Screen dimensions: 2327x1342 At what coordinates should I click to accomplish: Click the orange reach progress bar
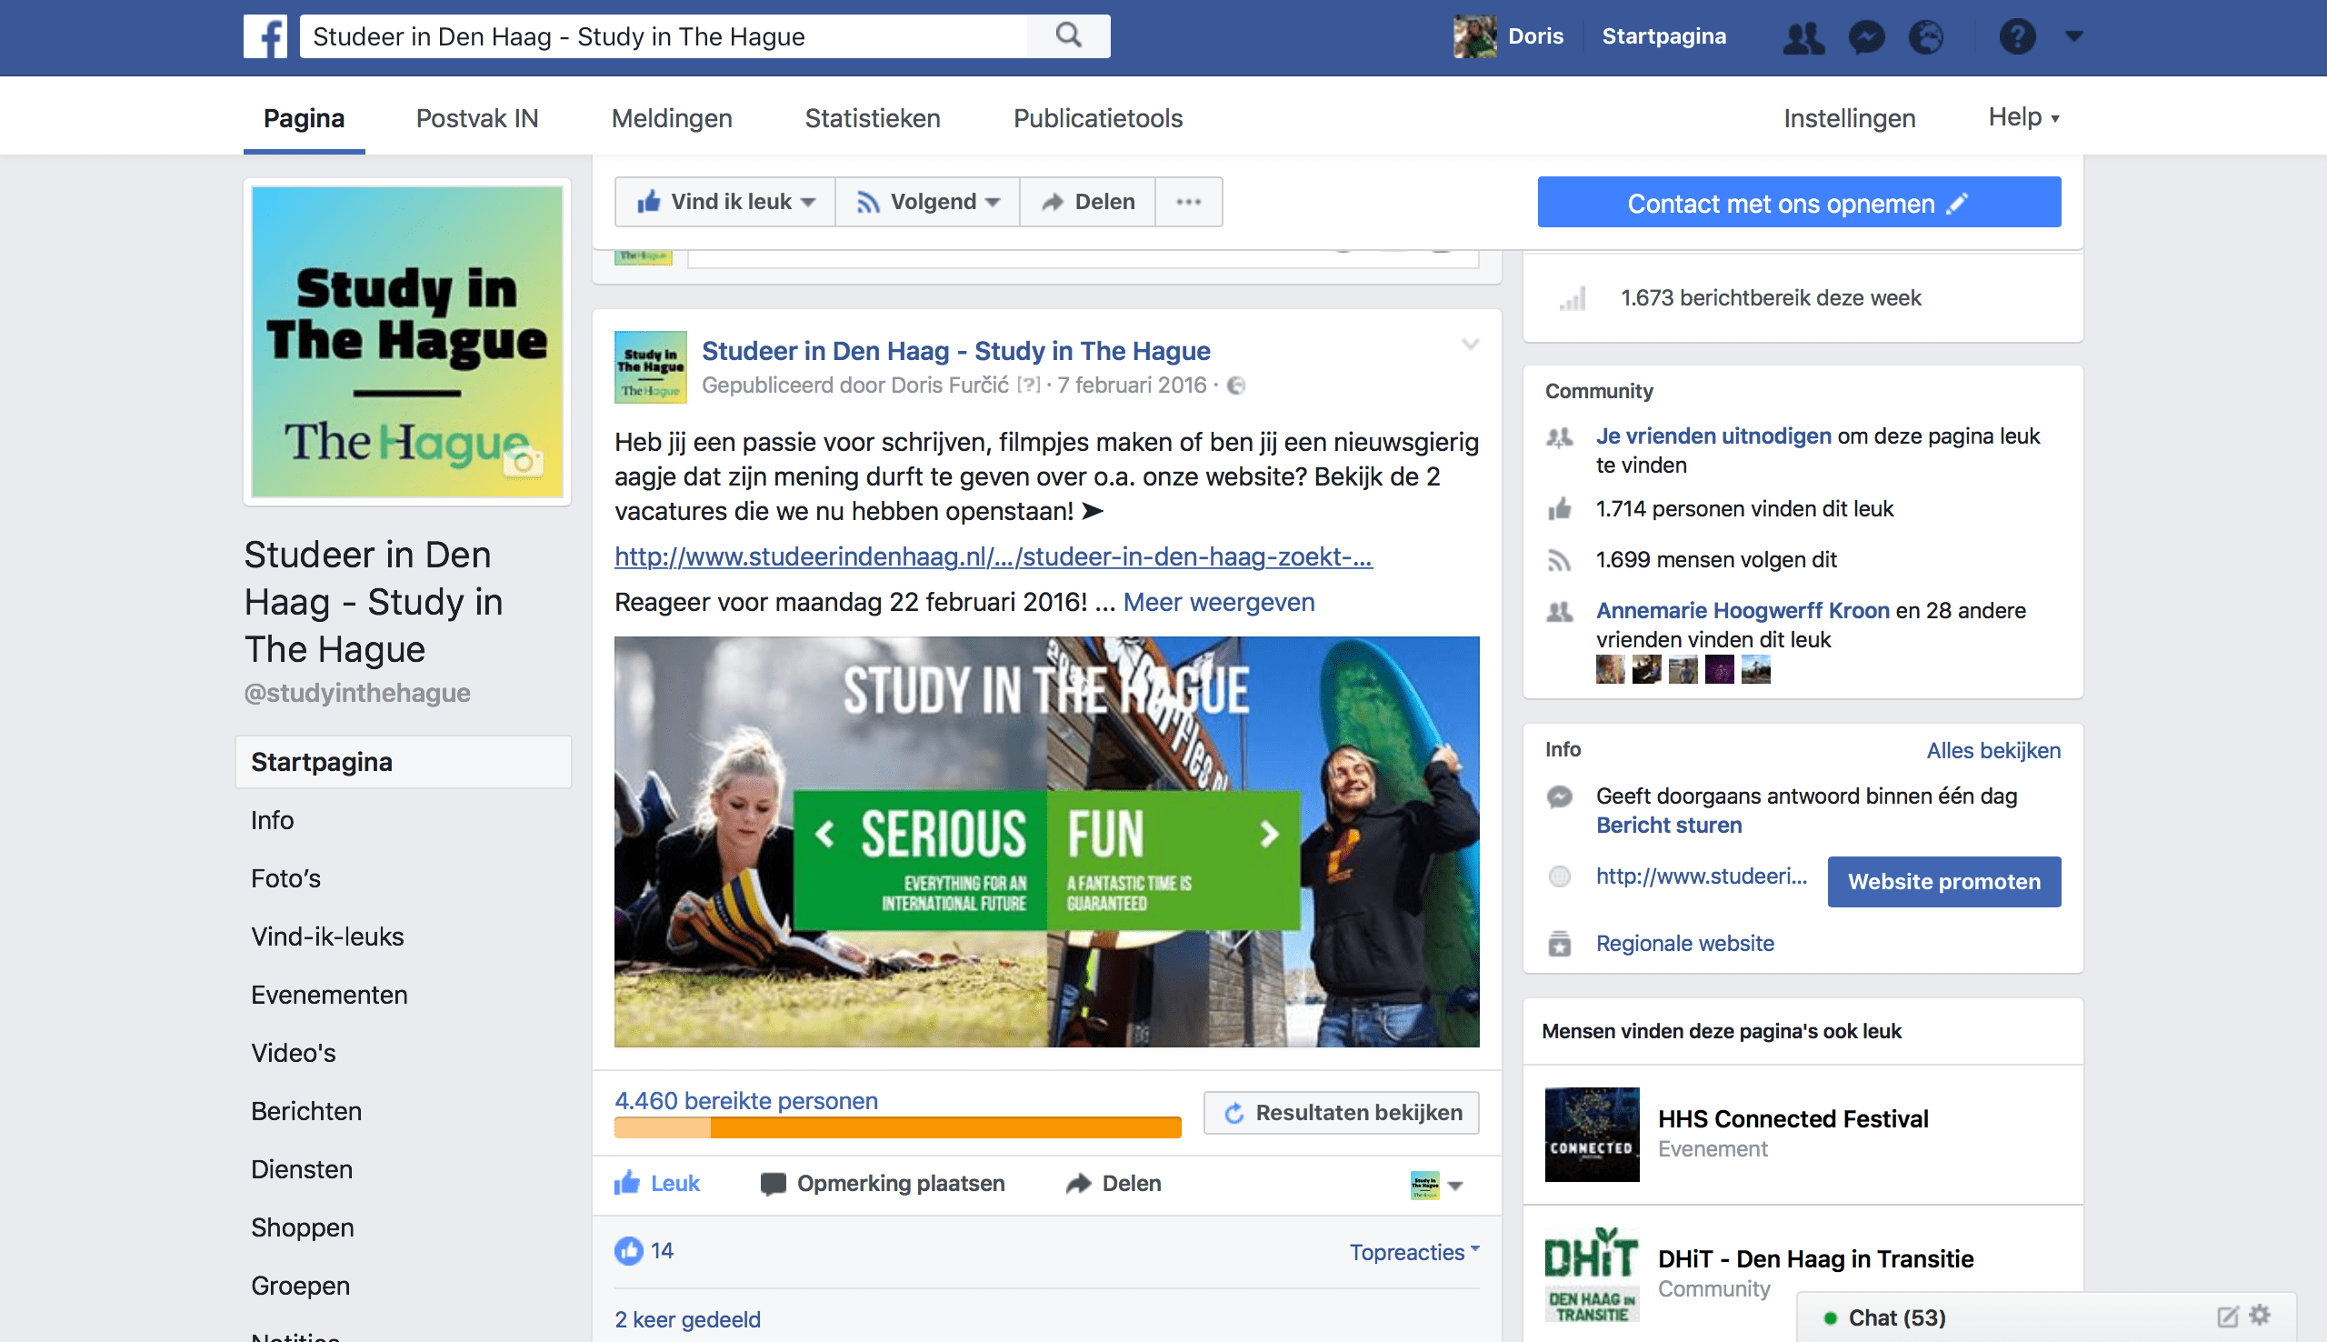tap(897, 1127)
